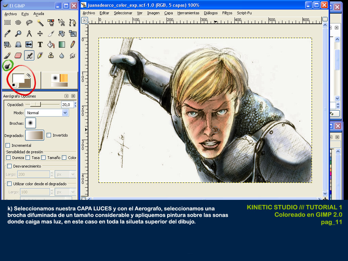The image size is (348, 261).
Task: Enable Tasa pressure sensitivity
Action: coord(28,158)
